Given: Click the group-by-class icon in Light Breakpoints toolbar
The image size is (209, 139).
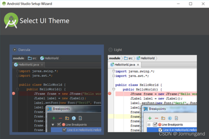Looking at the screenshot, I should (170, 118).
